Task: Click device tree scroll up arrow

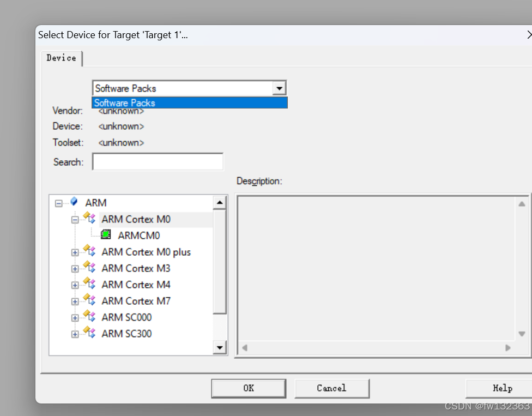Action: pyautogui.click(x=220, y=203)
